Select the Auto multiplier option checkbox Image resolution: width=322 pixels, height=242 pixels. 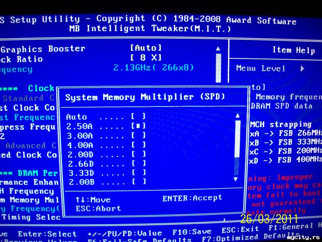(138, 117)
